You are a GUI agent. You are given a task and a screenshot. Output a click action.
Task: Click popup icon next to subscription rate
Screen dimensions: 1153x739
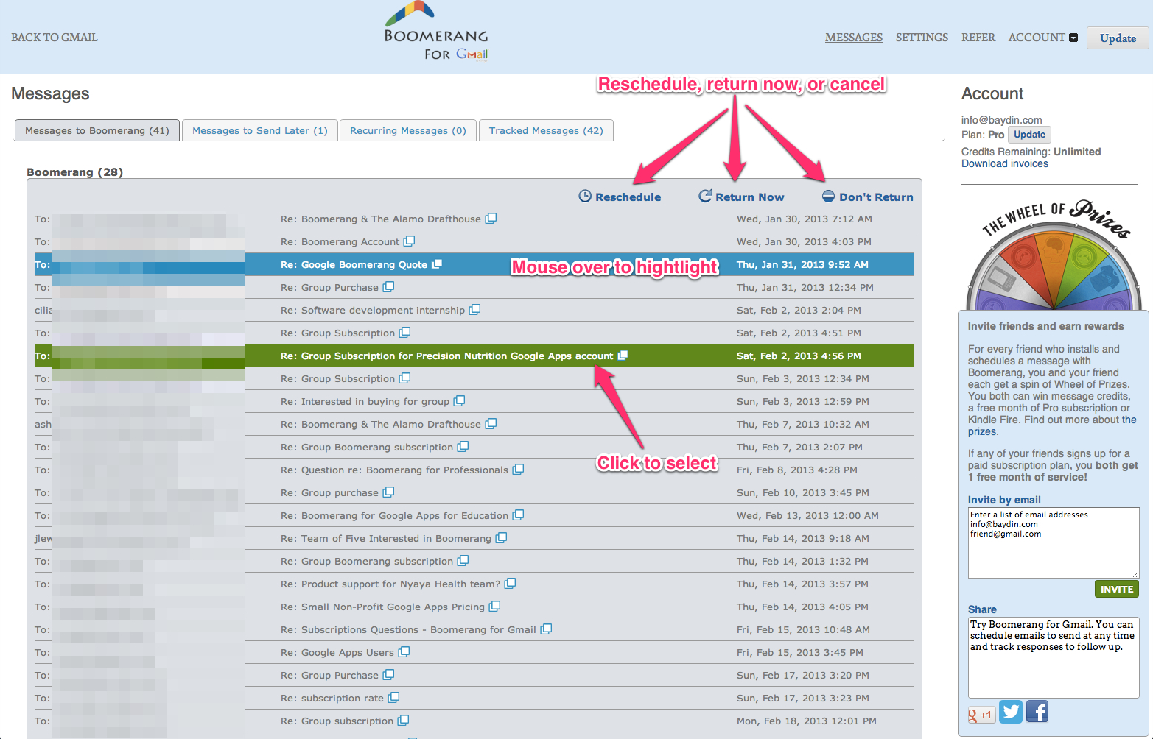tap(394, 698)
